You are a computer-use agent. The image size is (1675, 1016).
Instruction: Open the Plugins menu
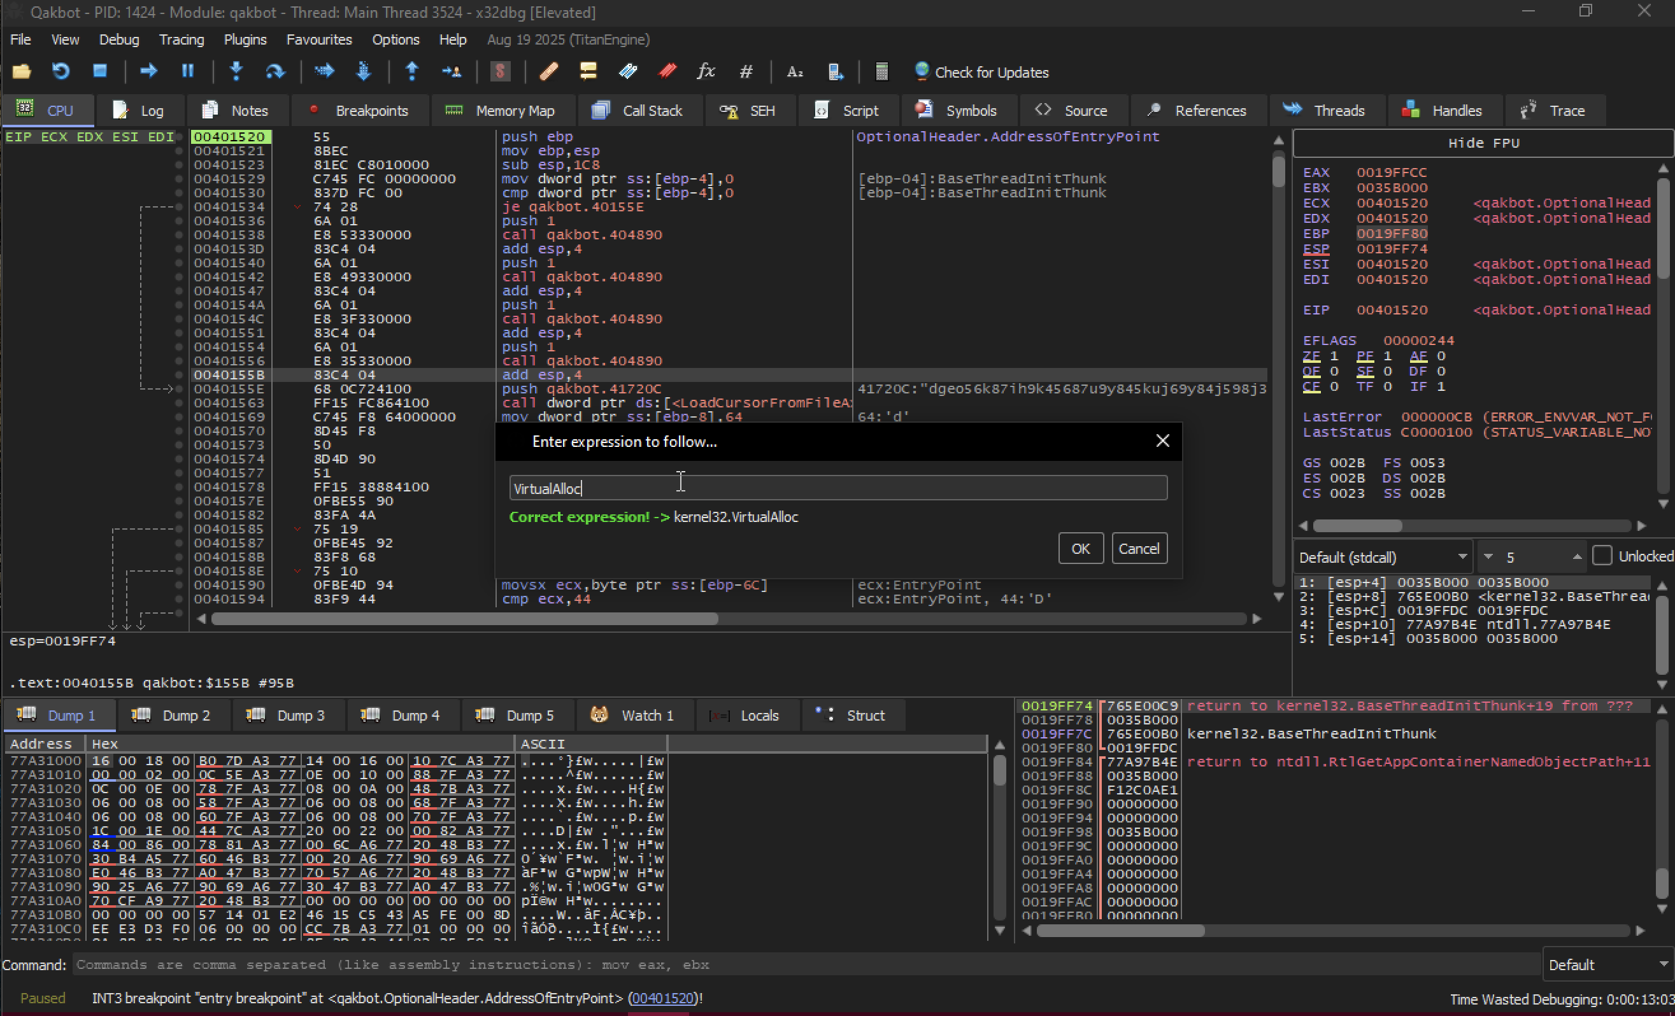245,39
